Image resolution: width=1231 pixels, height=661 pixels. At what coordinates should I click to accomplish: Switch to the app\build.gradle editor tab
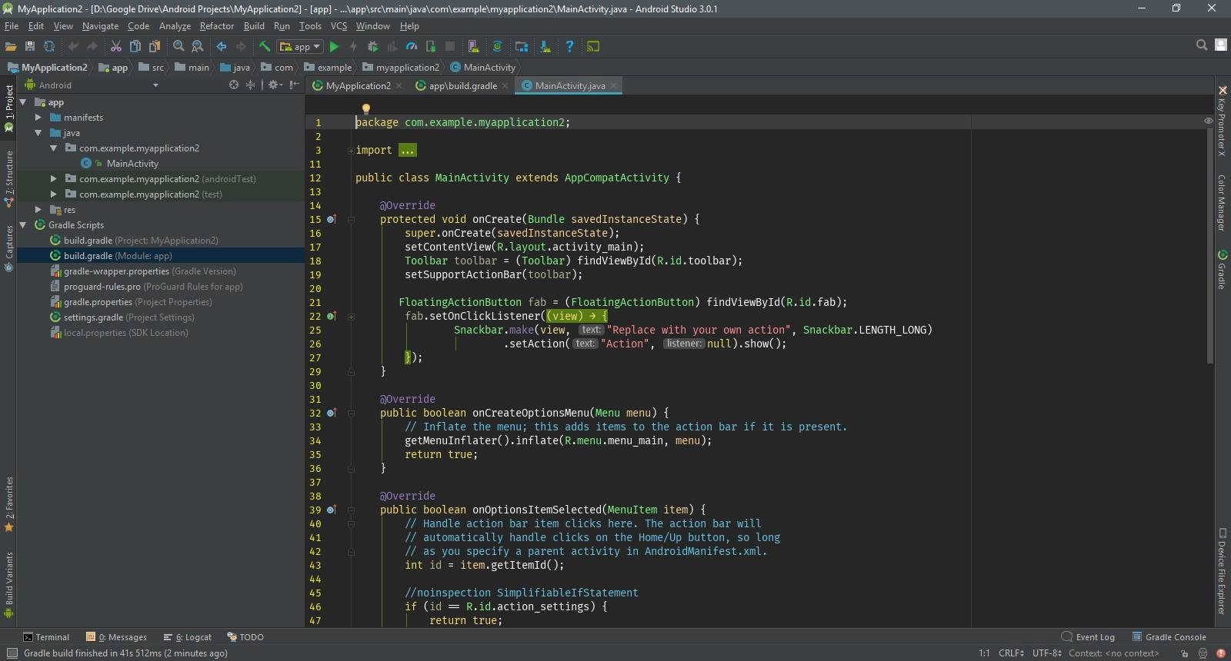(462, 85)
